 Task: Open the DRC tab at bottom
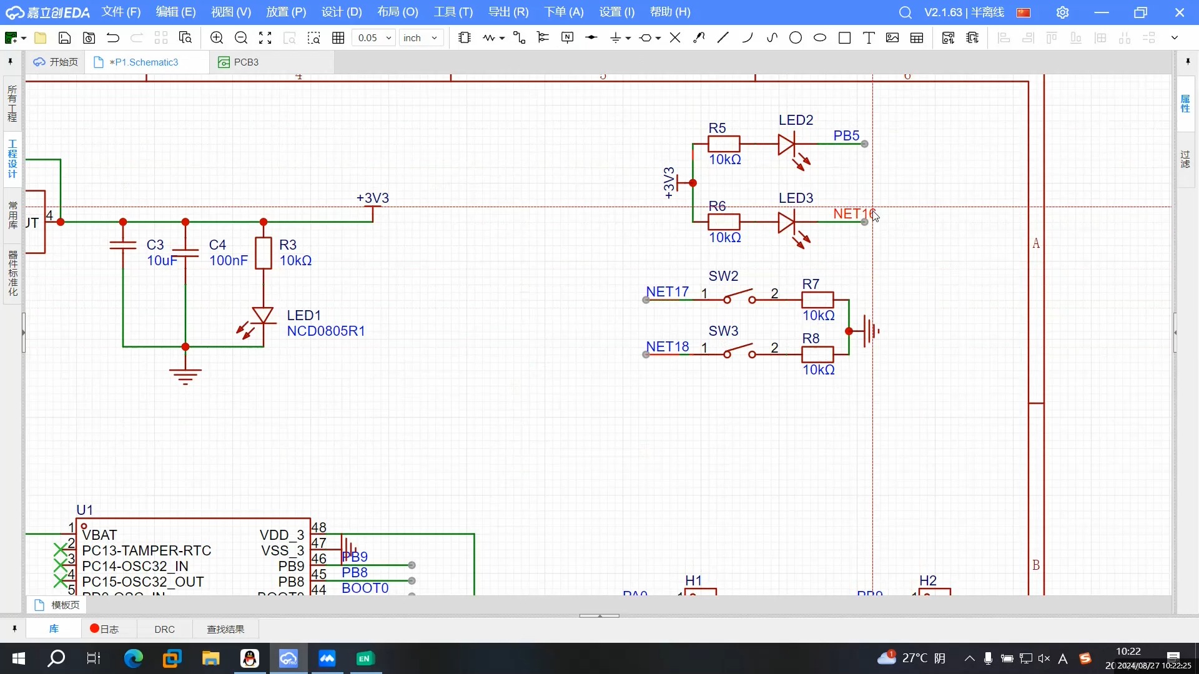click(165, 629)
